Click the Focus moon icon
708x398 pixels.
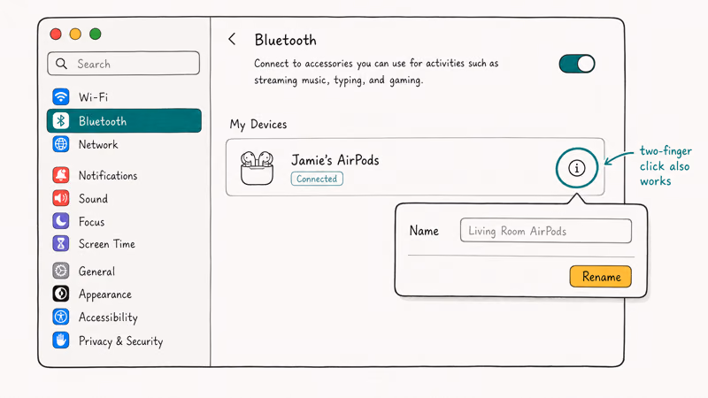tap(61, 221)
